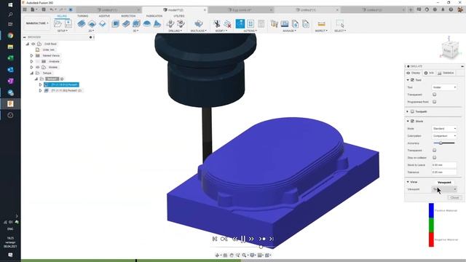Click the Drill tool icon

point(170,23)
